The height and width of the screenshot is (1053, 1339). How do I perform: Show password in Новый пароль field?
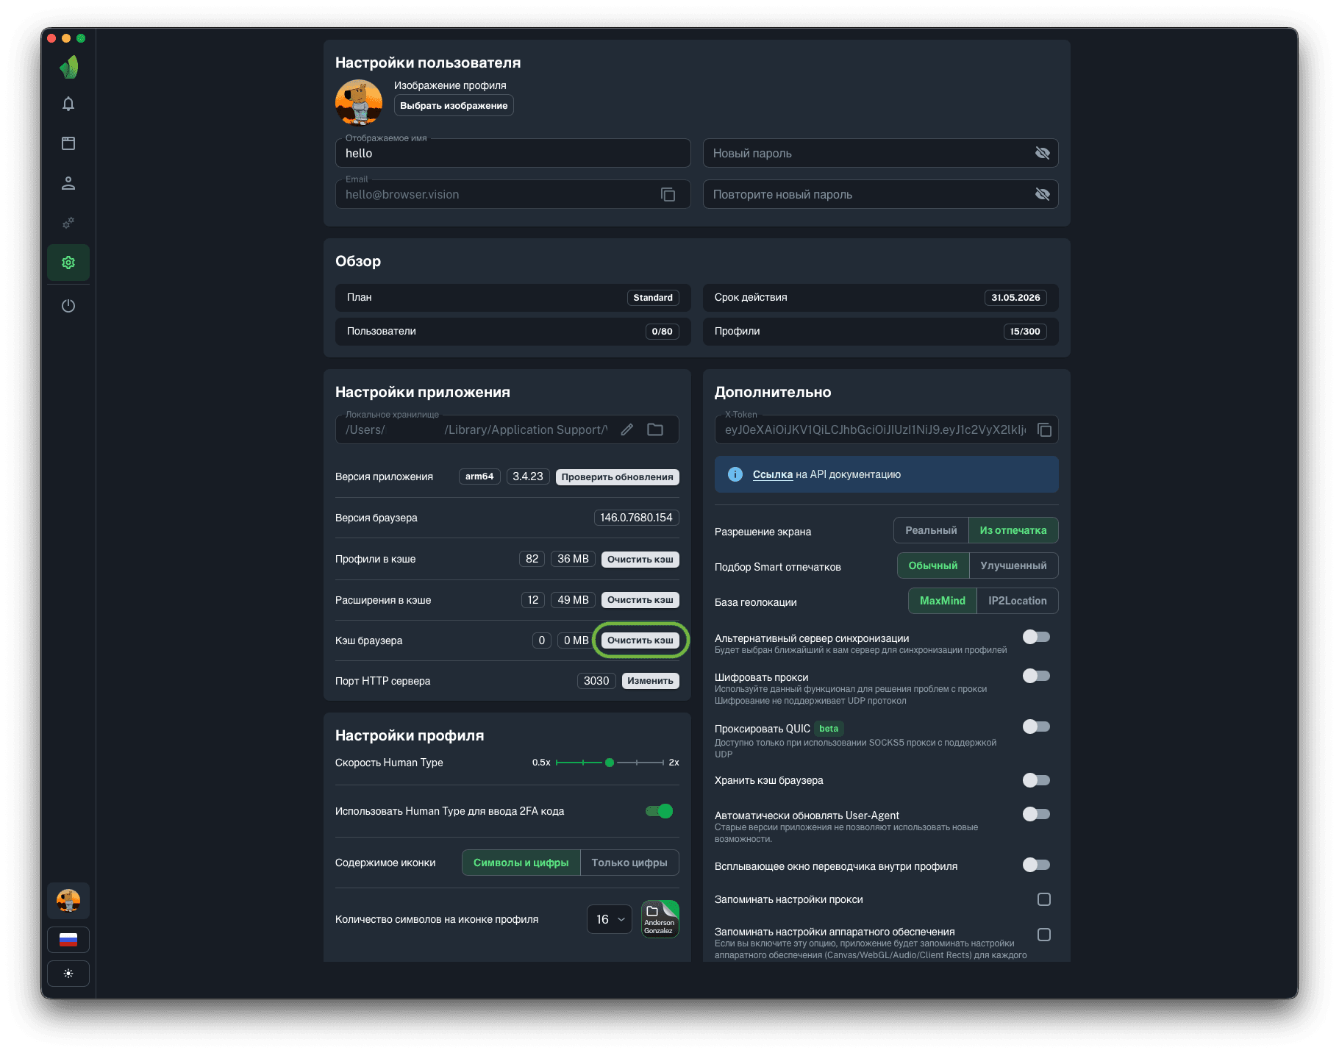(1042, 153)
